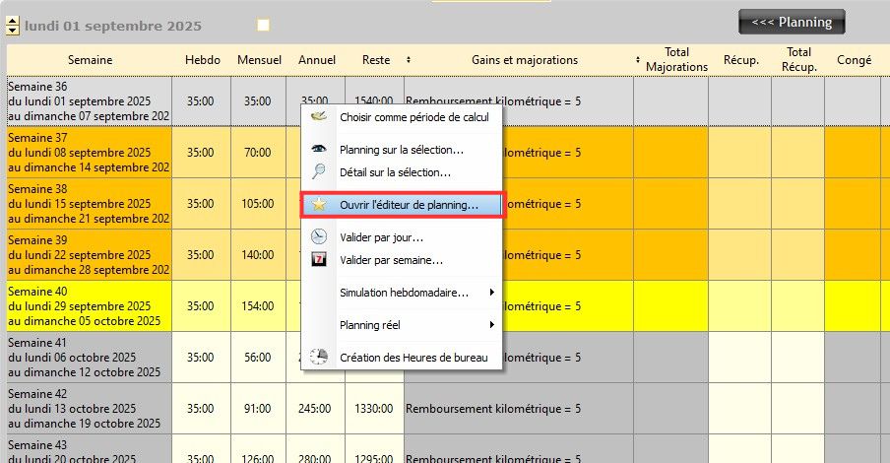Click the Semaine column header
This screenshot has width=890, height=463.
point(90,60)
